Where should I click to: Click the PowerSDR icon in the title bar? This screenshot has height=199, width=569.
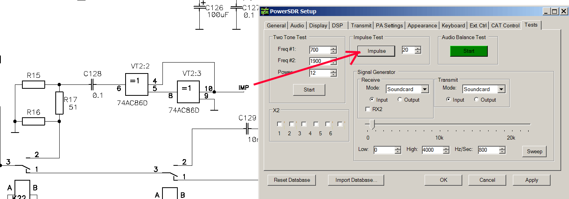[265, 11]
